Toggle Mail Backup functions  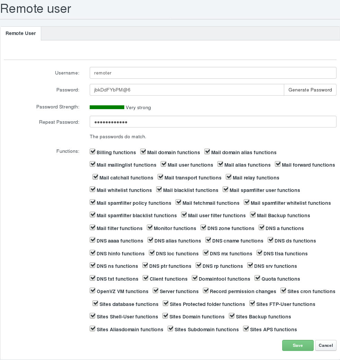coord(253,214)
